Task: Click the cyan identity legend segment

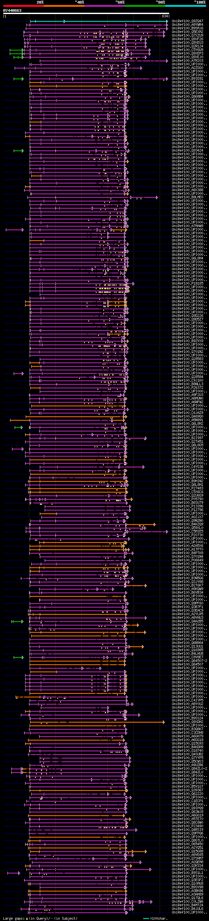Action: coord(185,6)
